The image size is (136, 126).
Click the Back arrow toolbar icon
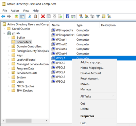click(3, 17)
